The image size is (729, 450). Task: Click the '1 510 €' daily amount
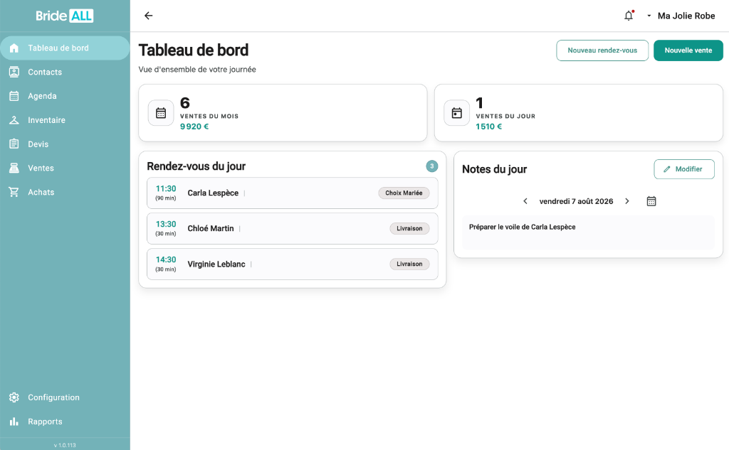(488, 127)
